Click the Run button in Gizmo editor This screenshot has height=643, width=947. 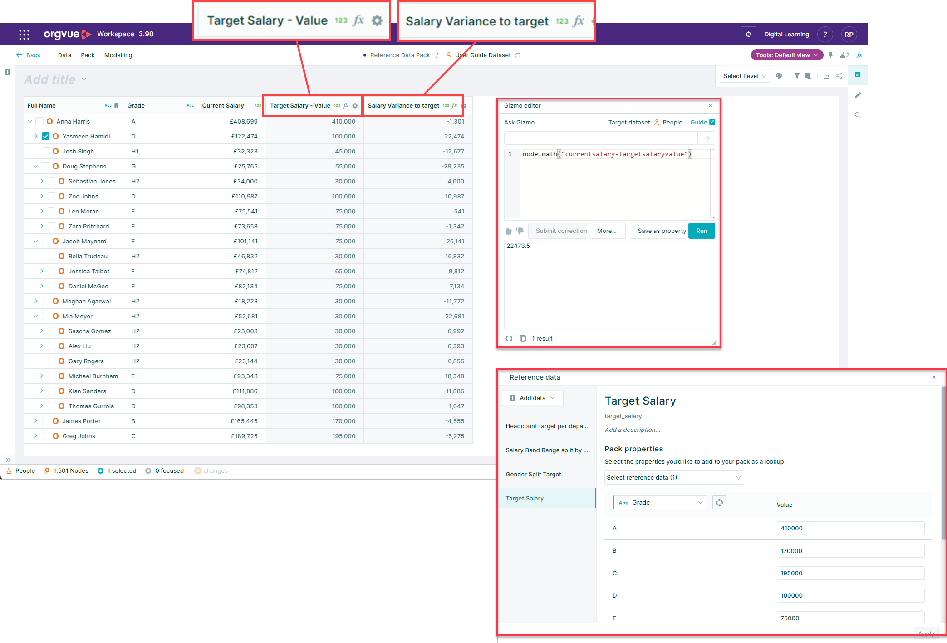point(702,231)
